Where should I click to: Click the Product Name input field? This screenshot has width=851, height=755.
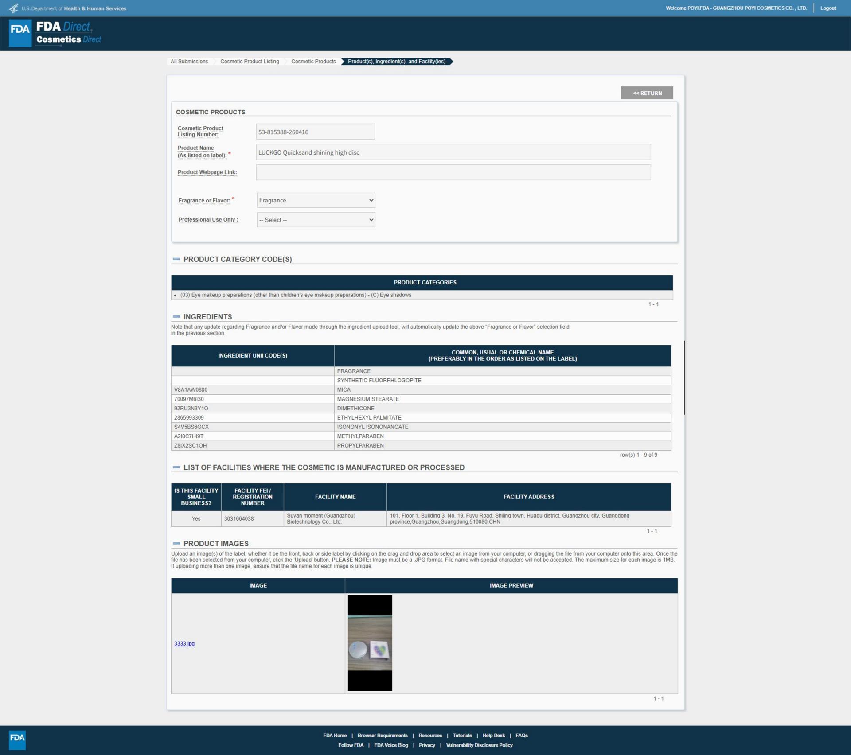(x=453, y=152)
